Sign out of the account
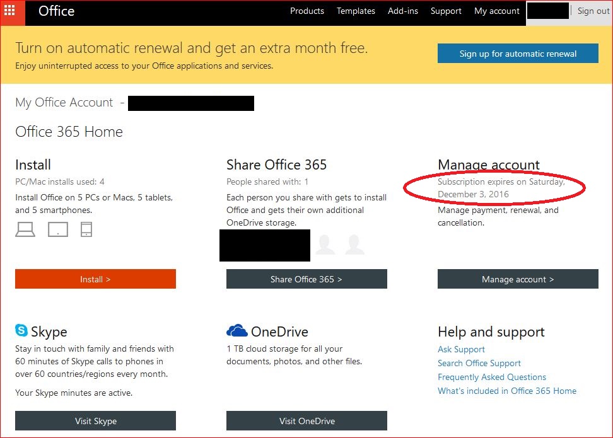Image resolution: width=613 pixels, height=438 pixels. pos(593,11)
